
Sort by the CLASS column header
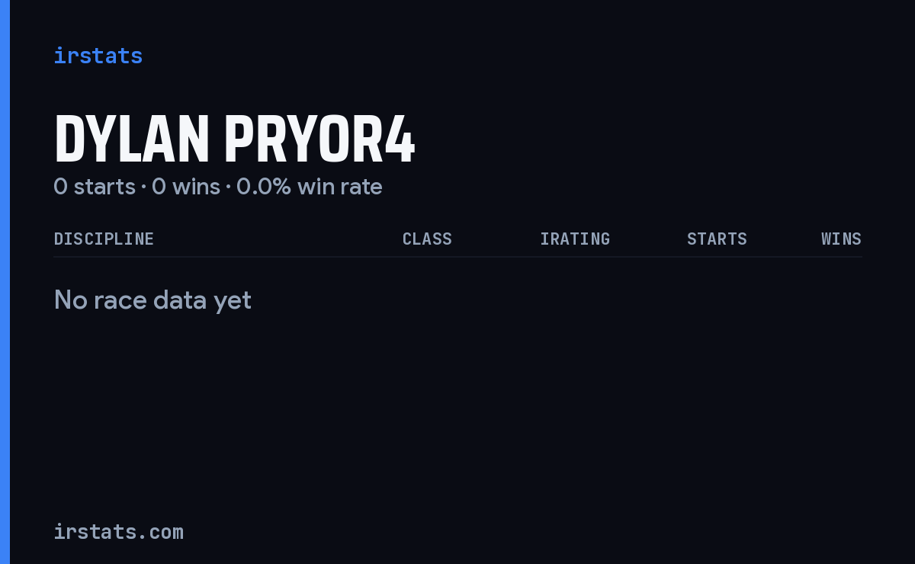tap(427, 239)
